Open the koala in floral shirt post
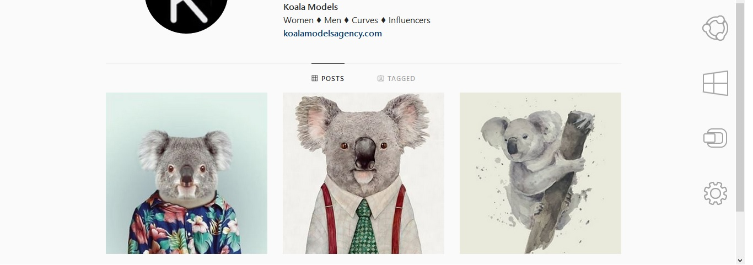Screen dimensions: 753x265 186,173
